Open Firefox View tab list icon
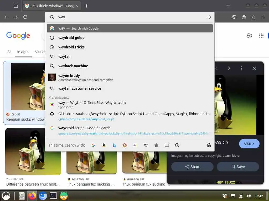The height and width of the screenshot is (201, 269). pyautogui.click(x=16, y=6)
